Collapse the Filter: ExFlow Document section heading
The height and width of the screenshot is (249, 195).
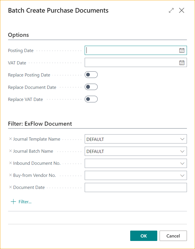pyautogui.click(x=40, y=124)
